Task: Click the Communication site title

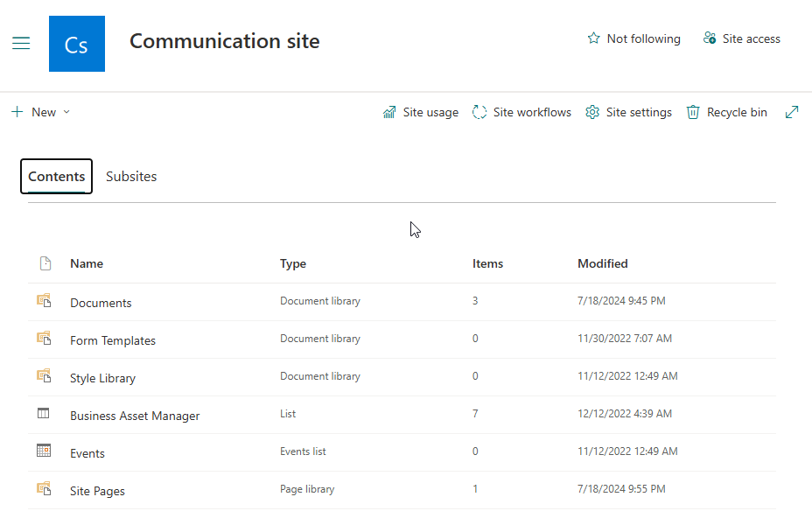Action: click(x=225, y=41)
